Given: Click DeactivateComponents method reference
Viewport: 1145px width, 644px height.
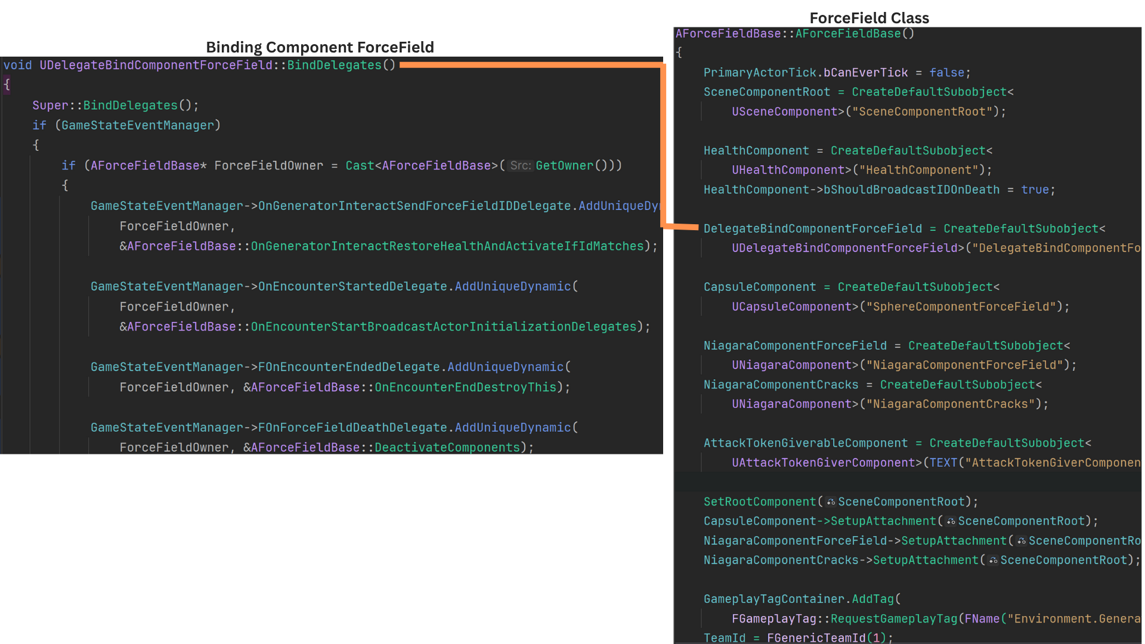Looking at the screenshot, I should pos(447,448).
